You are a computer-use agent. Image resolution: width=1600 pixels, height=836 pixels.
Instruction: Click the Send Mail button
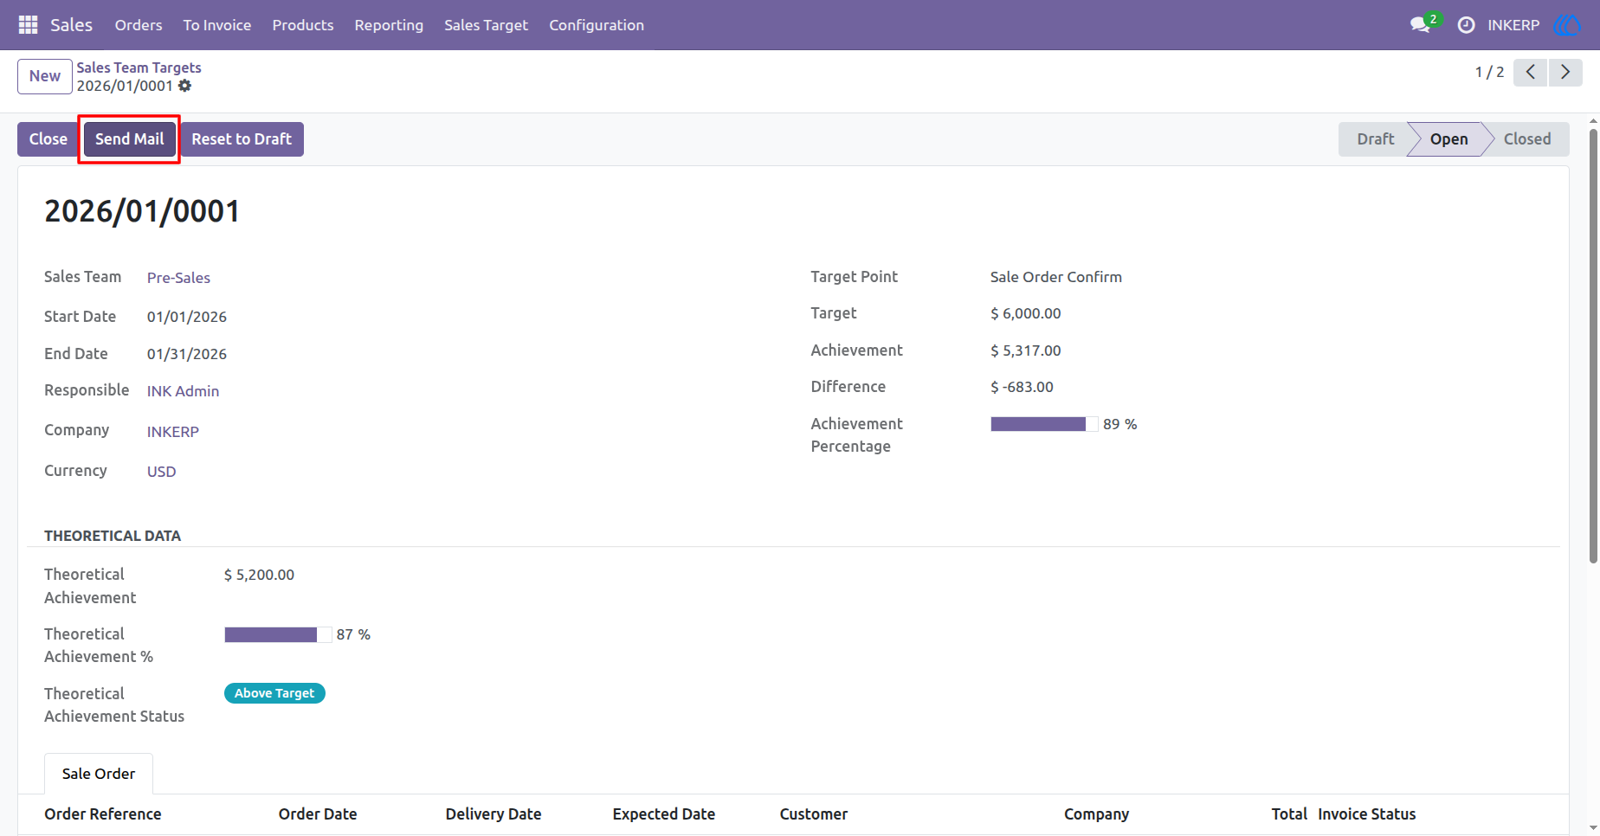tap(130, 139)
